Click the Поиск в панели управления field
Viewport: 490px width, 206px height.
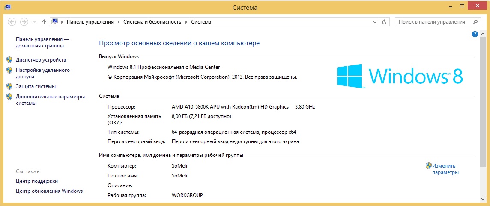(432, 22)
